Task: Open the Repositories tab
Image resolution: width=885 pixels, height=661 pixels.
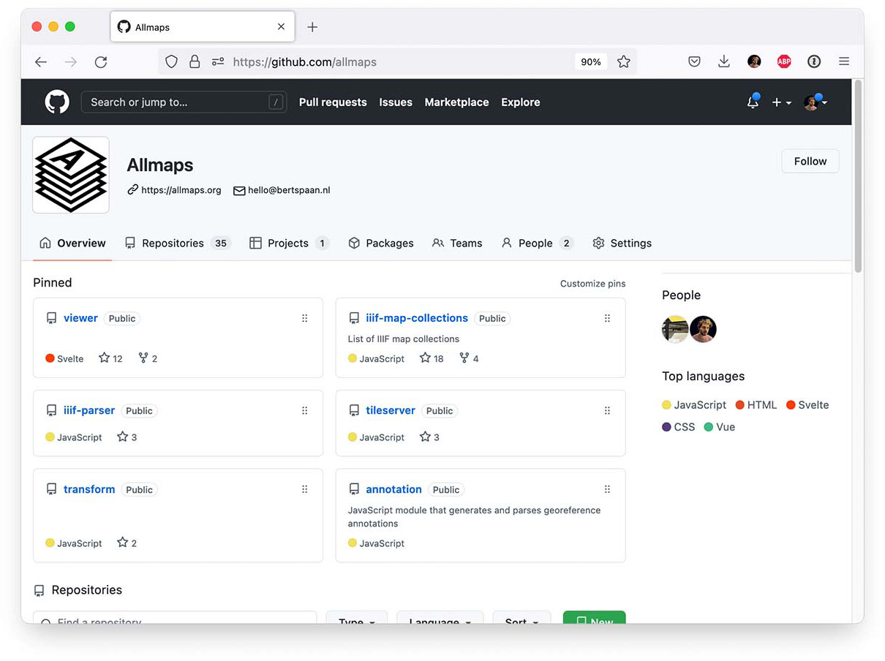Action: (x=178, y=243)
